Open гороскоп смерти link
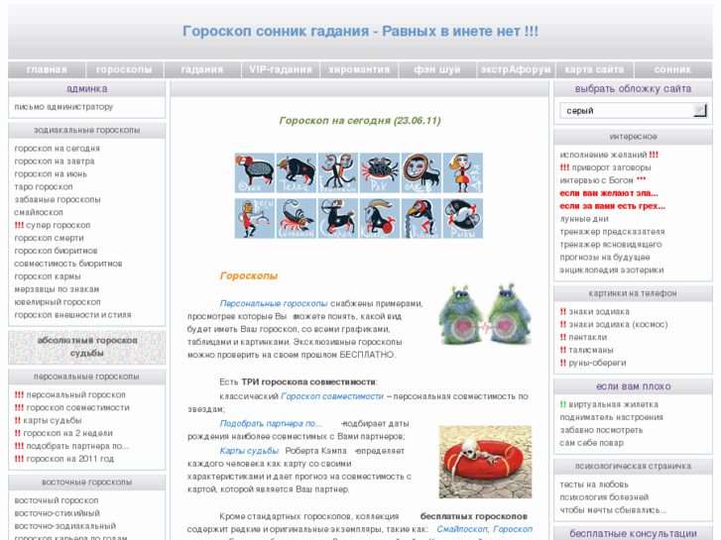 pos(49,238)
